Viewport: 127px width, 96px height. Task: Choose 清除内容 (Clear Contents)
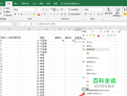click(x=96, y=73)
